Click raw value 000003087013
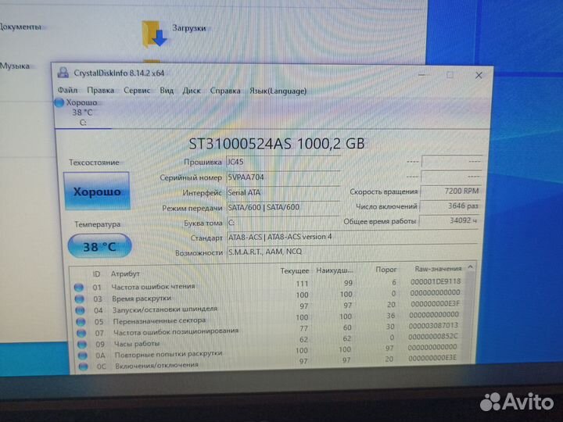 433,325
